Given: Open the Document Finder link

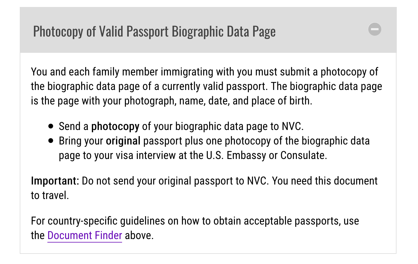Looking at the screenshot, I should (85, 235).
